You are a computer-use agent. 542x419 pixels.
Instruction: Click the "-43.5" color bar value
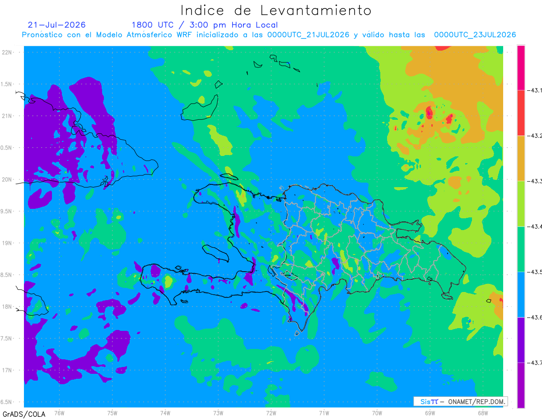click(x=535, y=272)
